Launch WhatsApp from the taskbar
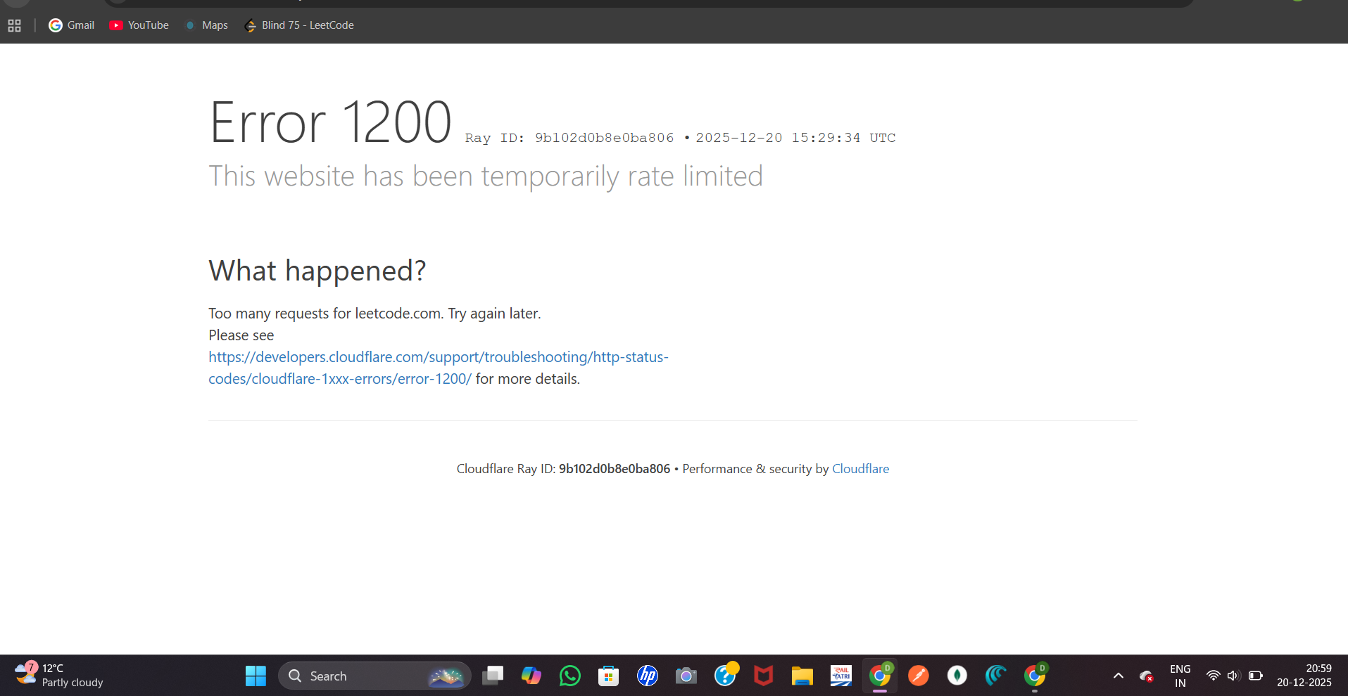 point(569,676)
